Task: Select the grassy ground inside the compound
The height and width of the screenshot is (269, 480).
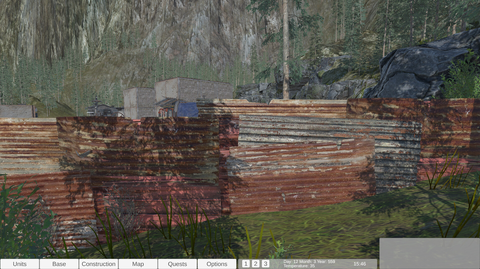Action: 325,224
